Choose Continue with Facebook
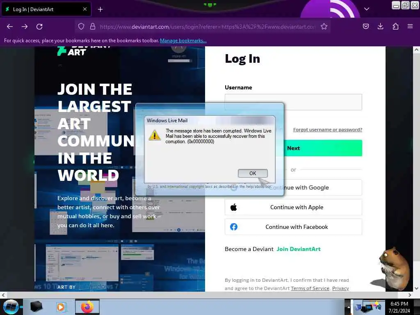 point(293,227)
